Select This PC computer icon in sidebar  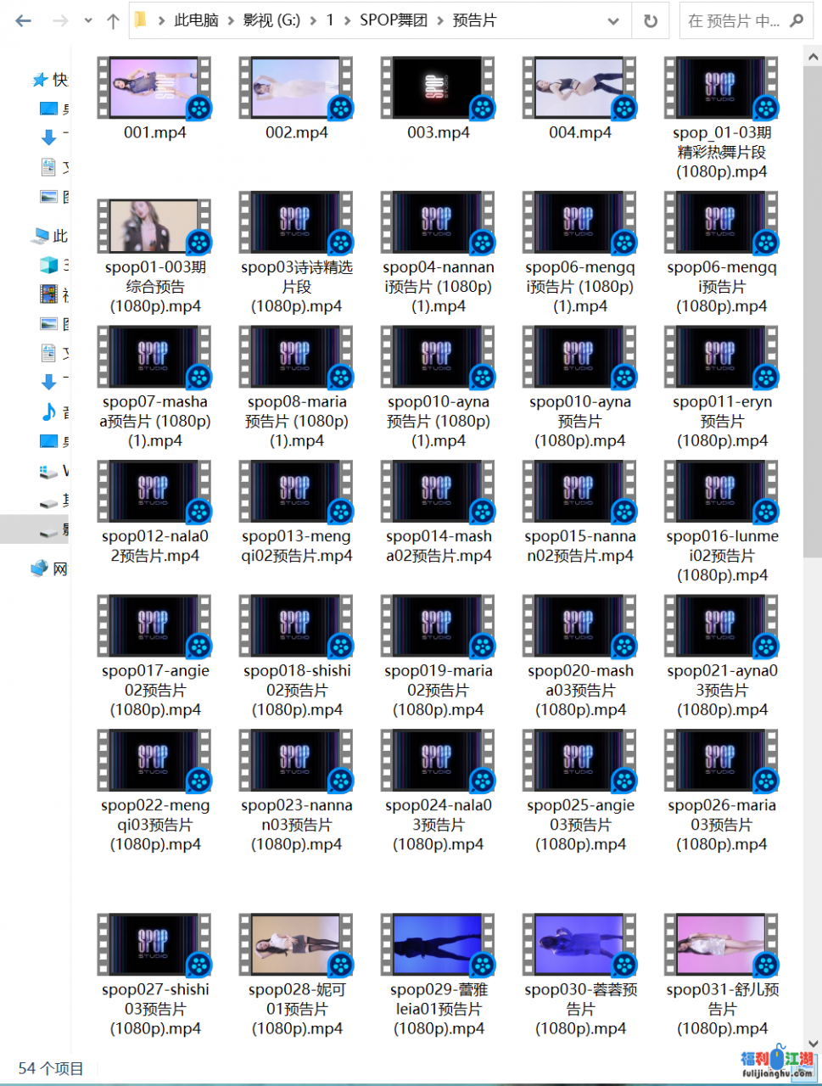[40, 235]
